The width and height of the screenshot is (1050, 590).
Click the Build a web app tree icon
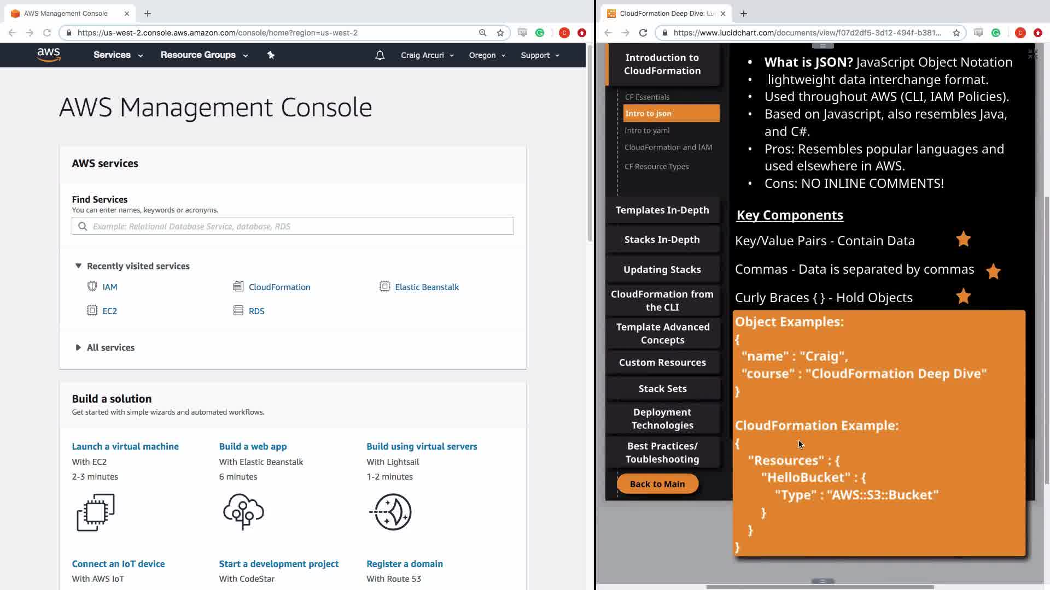(x=243, y=512)
